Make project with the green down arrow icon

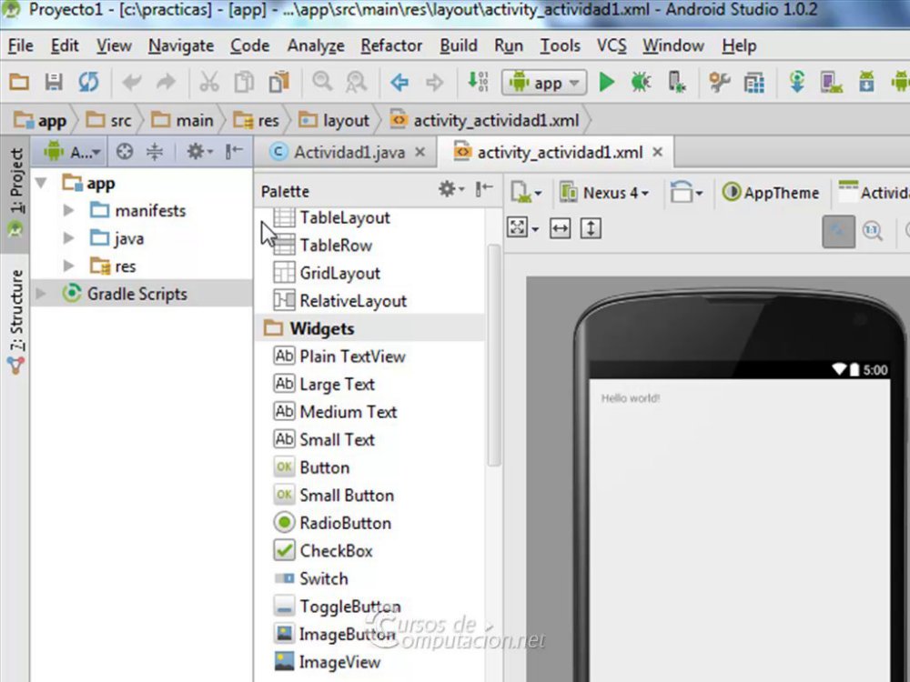click(479, 83)
